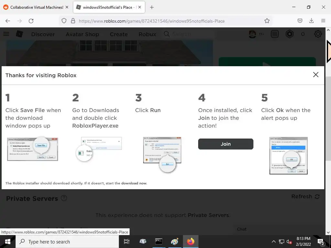Open the Command Prompt taskbar icon

point(158,242)
